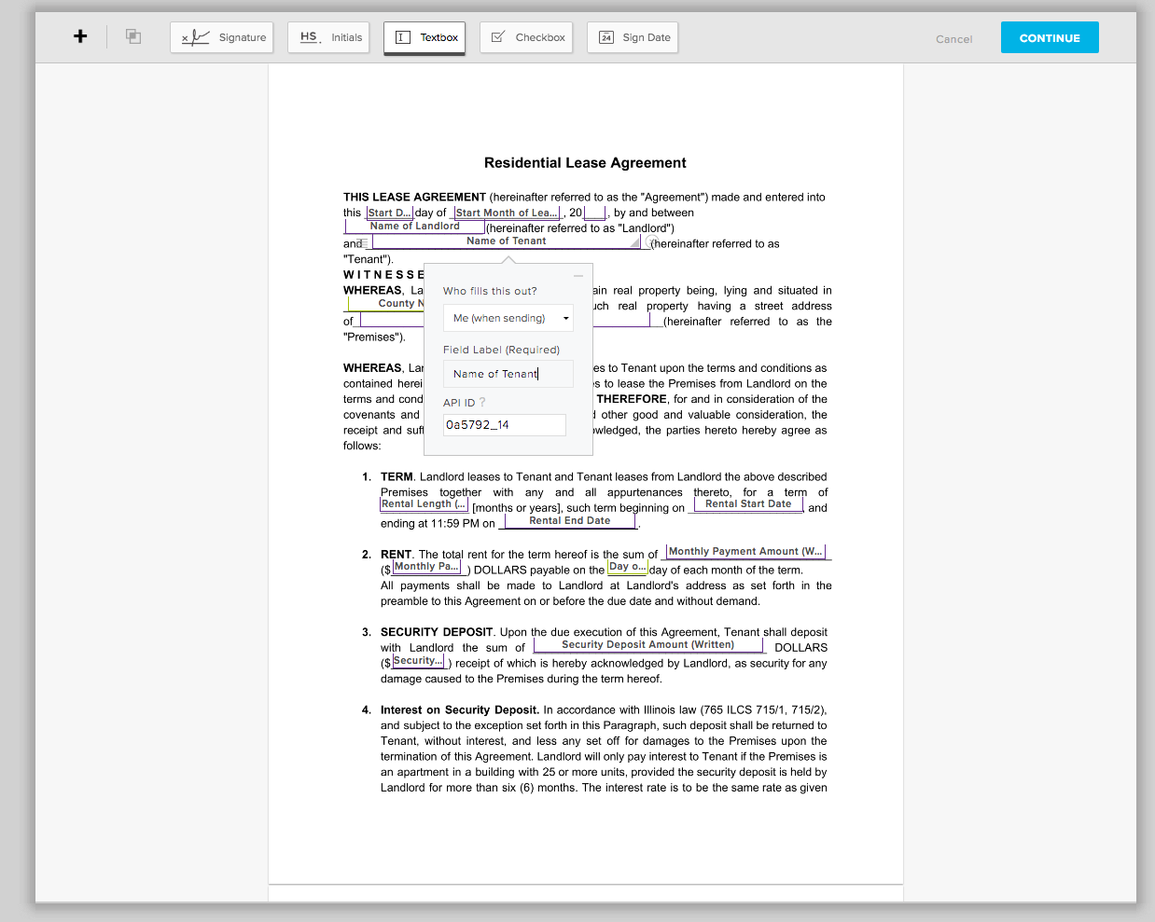Image resolution: width=1155 pixels, height=922 pixels.
Task: Select the Initials field tool
Action: (x=328, y=37)
